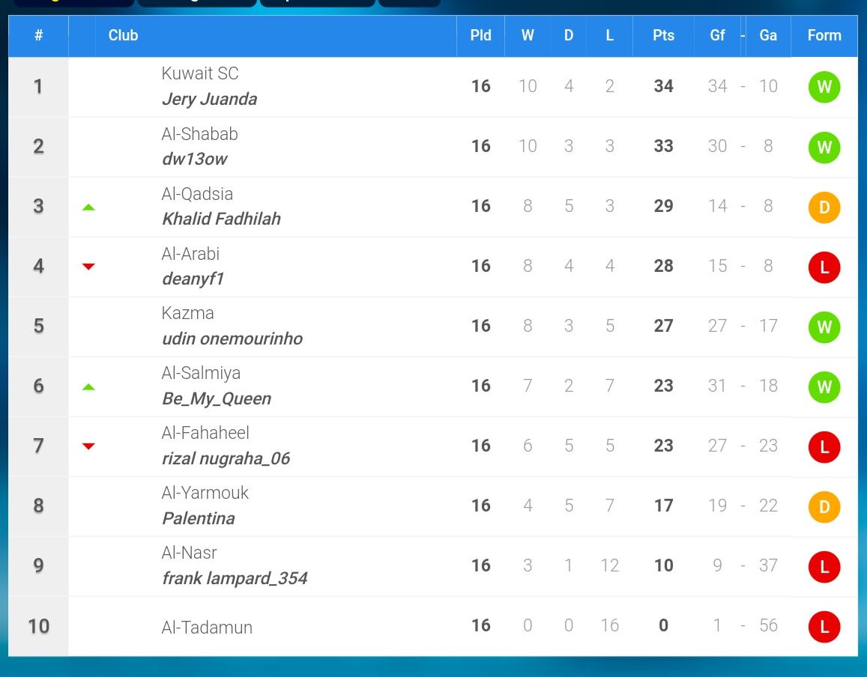Open manager Khalid Fadhilah profile link

click(221, 219)
